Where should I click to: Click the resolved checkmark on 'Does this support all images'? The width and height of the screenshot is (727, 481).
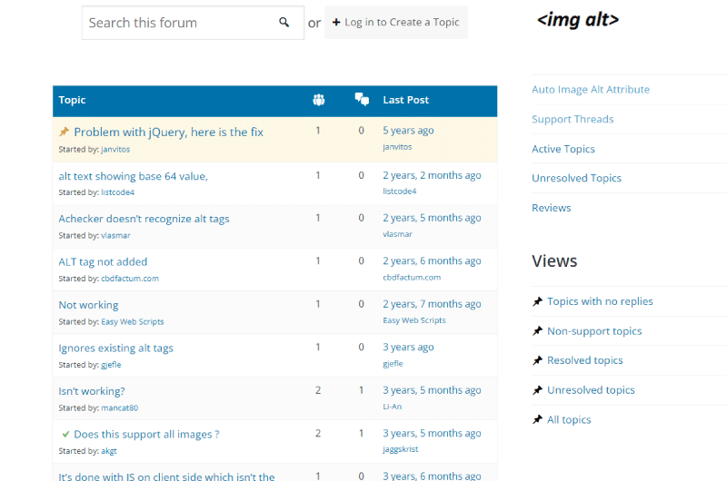pyautogui.click(x=65, y=434)
